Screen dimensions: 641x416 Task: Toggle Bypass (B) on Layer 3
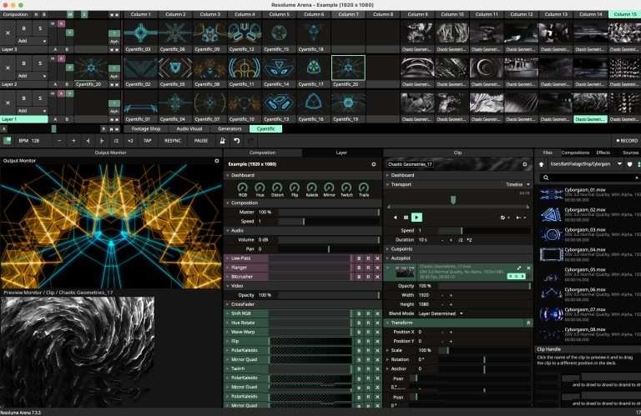(x=23, y=28)
